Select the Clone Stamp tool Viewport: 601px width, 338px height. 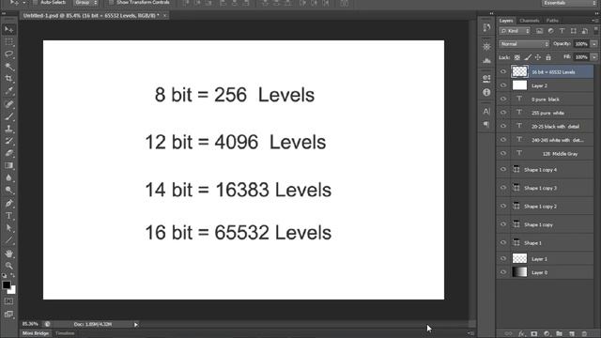point(8,129)
